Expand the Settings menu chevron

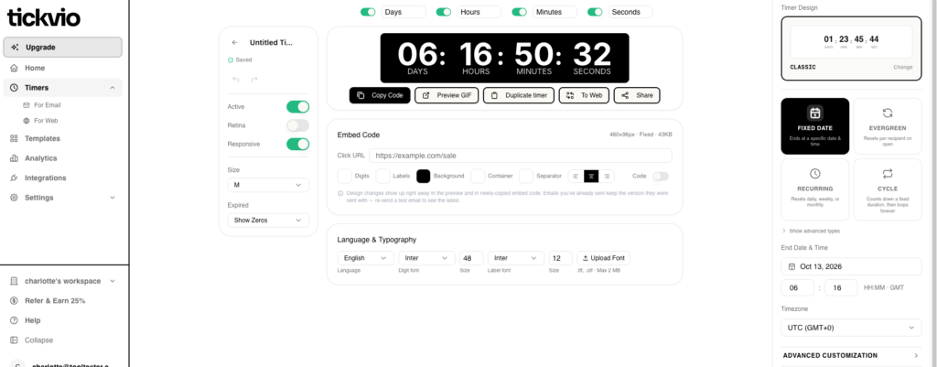(x=113, y=198)
